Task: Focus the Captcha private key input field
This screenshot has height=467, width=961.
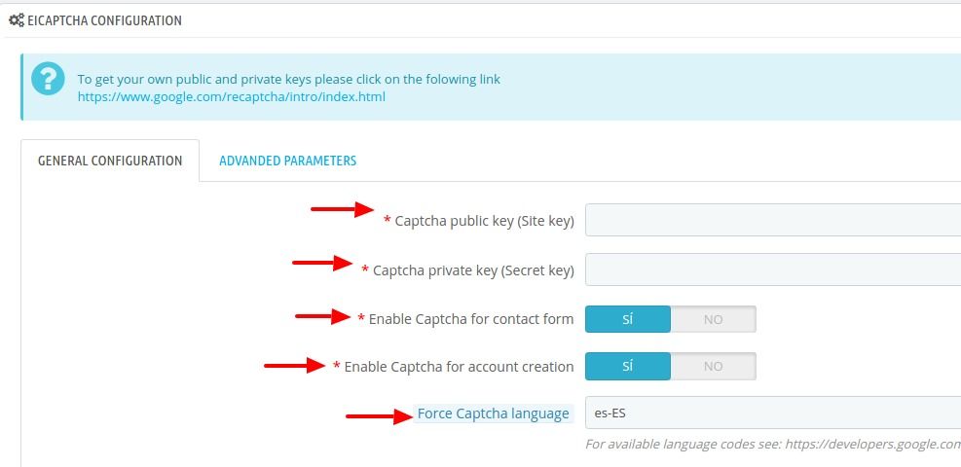Action: pyautogui.click(x=773, y=269)
